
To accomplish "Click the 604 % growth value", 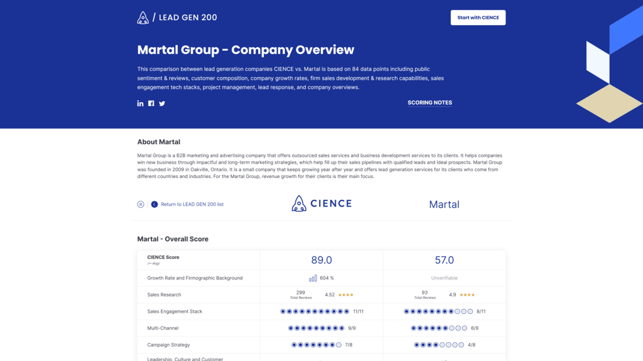I will pyautogui.click(x=327, y=278).
